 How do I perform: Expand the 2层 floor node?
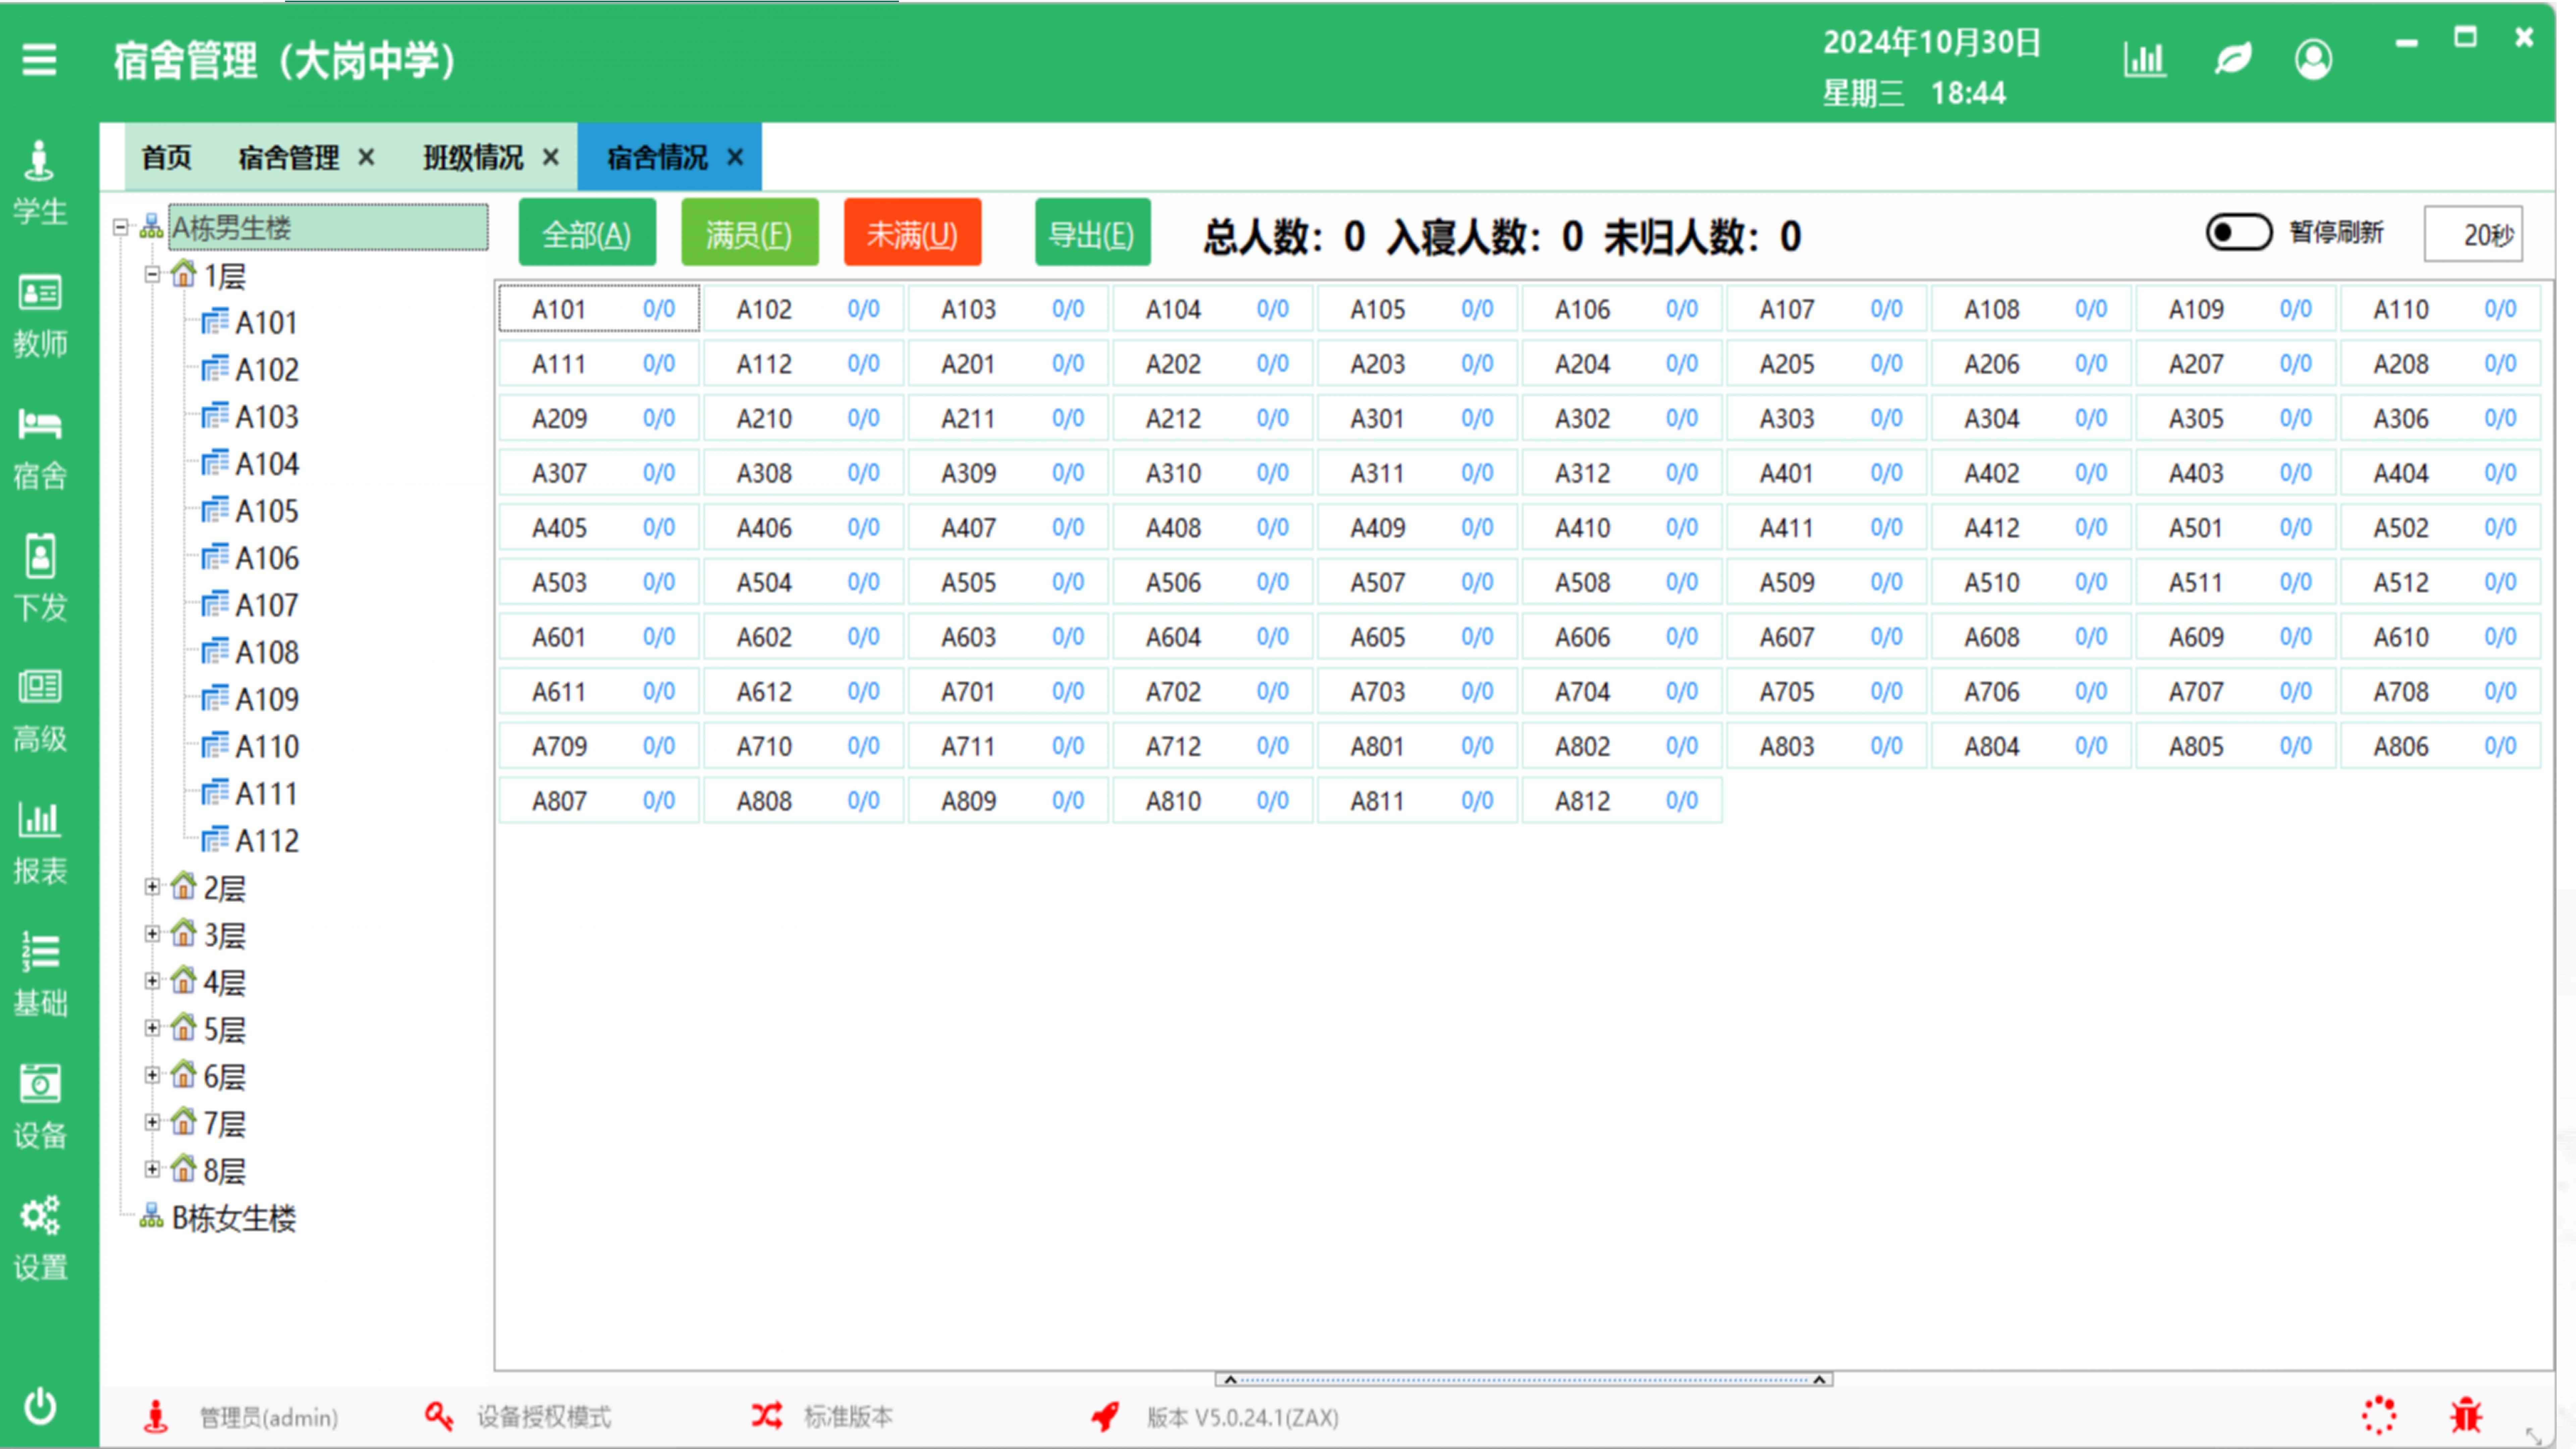tap(152, 887)
